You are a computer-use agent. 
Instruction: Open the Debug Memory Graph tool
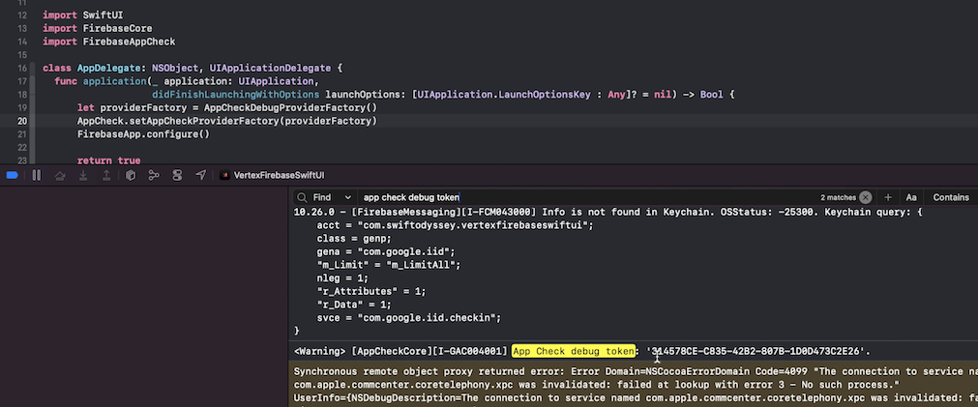154,175
